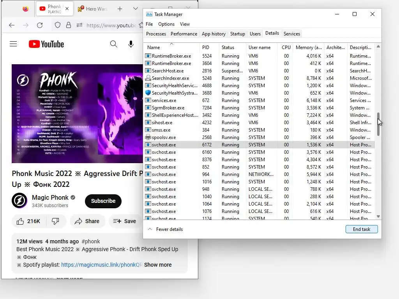Viewport: 399px width, 299px height.
Task: Click End task button
Action: click(x=361, y=229)
